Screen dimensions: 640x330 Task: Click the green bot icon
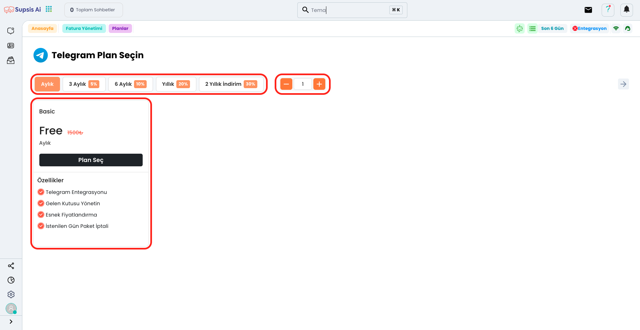pos(520,29)
